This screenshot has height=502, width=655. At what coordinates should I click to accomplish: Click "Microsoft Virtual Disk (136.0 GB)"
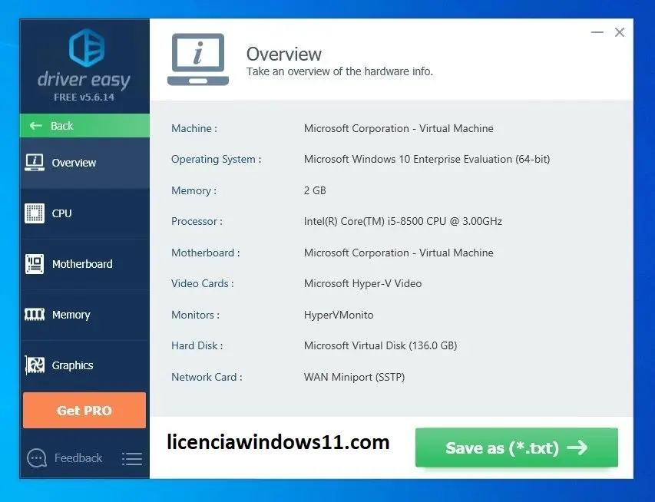coord(381,346)
